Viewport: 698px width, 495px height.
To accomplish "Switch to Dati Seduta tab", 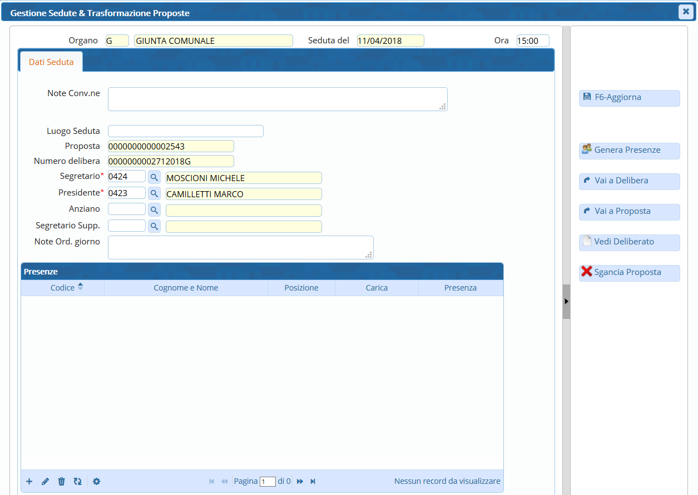I will (x=51, y=62).
